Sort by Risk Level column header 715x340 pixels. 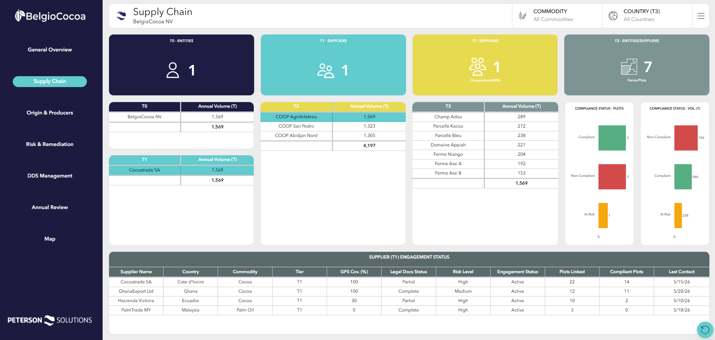463,272
